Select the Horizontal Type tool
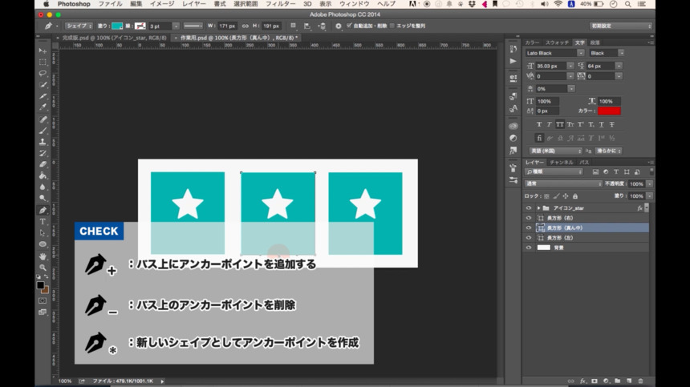 pyautogui.click(x=43, y=221)
